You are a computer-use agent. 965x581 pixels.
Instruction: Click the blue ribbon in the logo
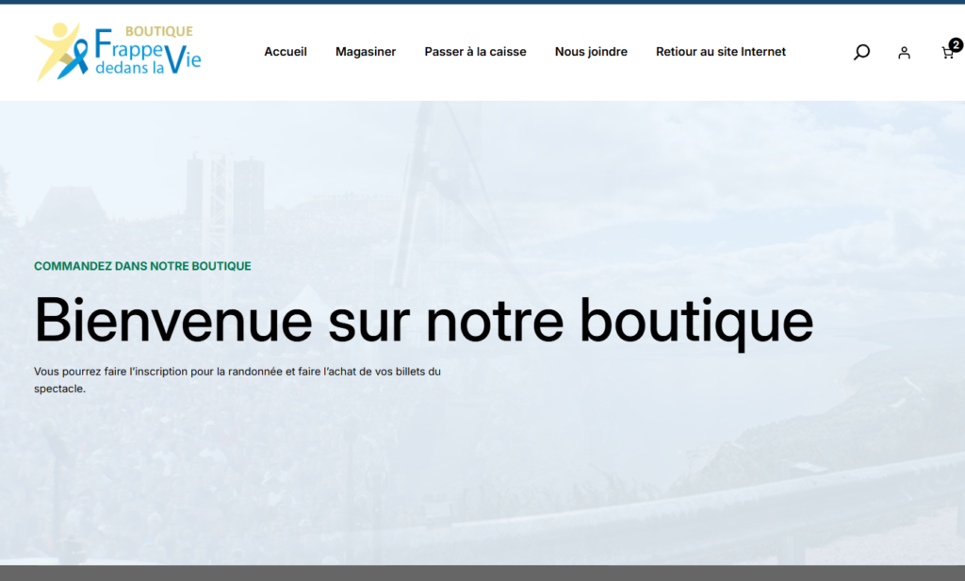[74, 58]
